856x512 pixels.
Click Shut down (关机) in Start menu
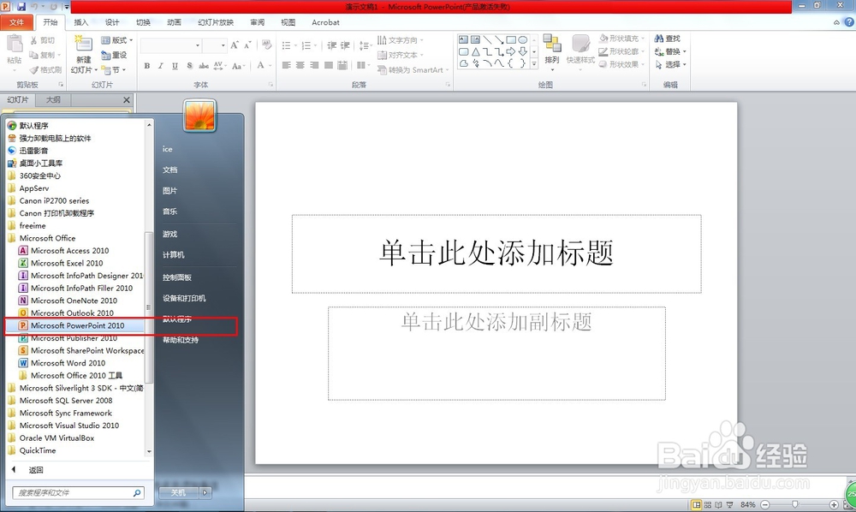(179, 492)
